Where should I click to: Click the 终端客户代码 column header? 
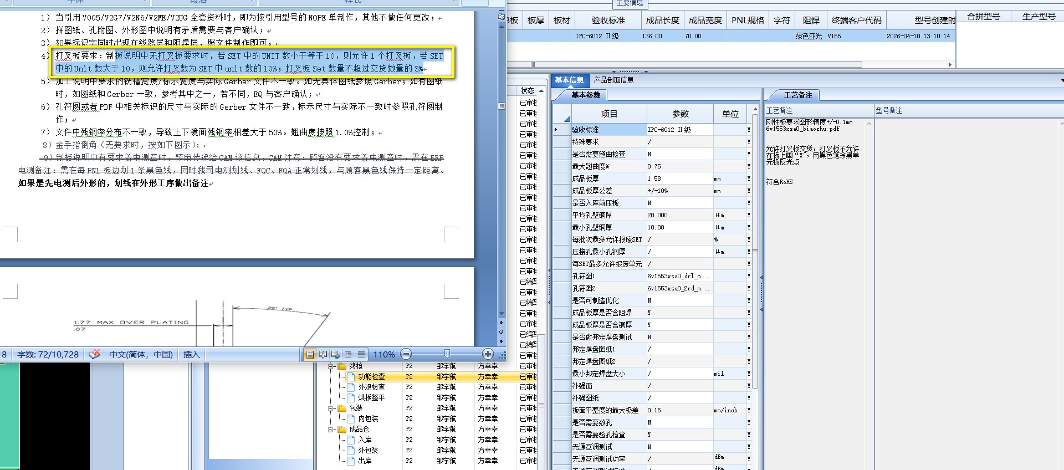pyautogui.click(x=856, y=21)
